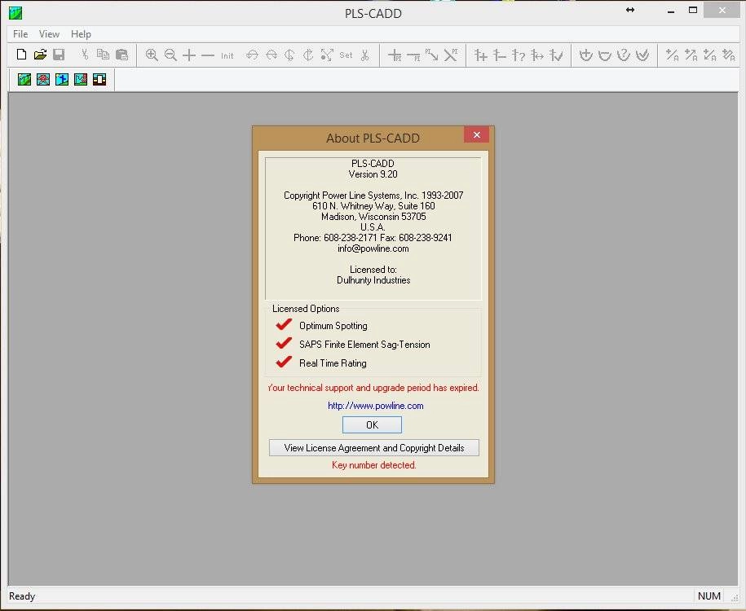Close the About PLS-CADD dialog

pos(477,135)
